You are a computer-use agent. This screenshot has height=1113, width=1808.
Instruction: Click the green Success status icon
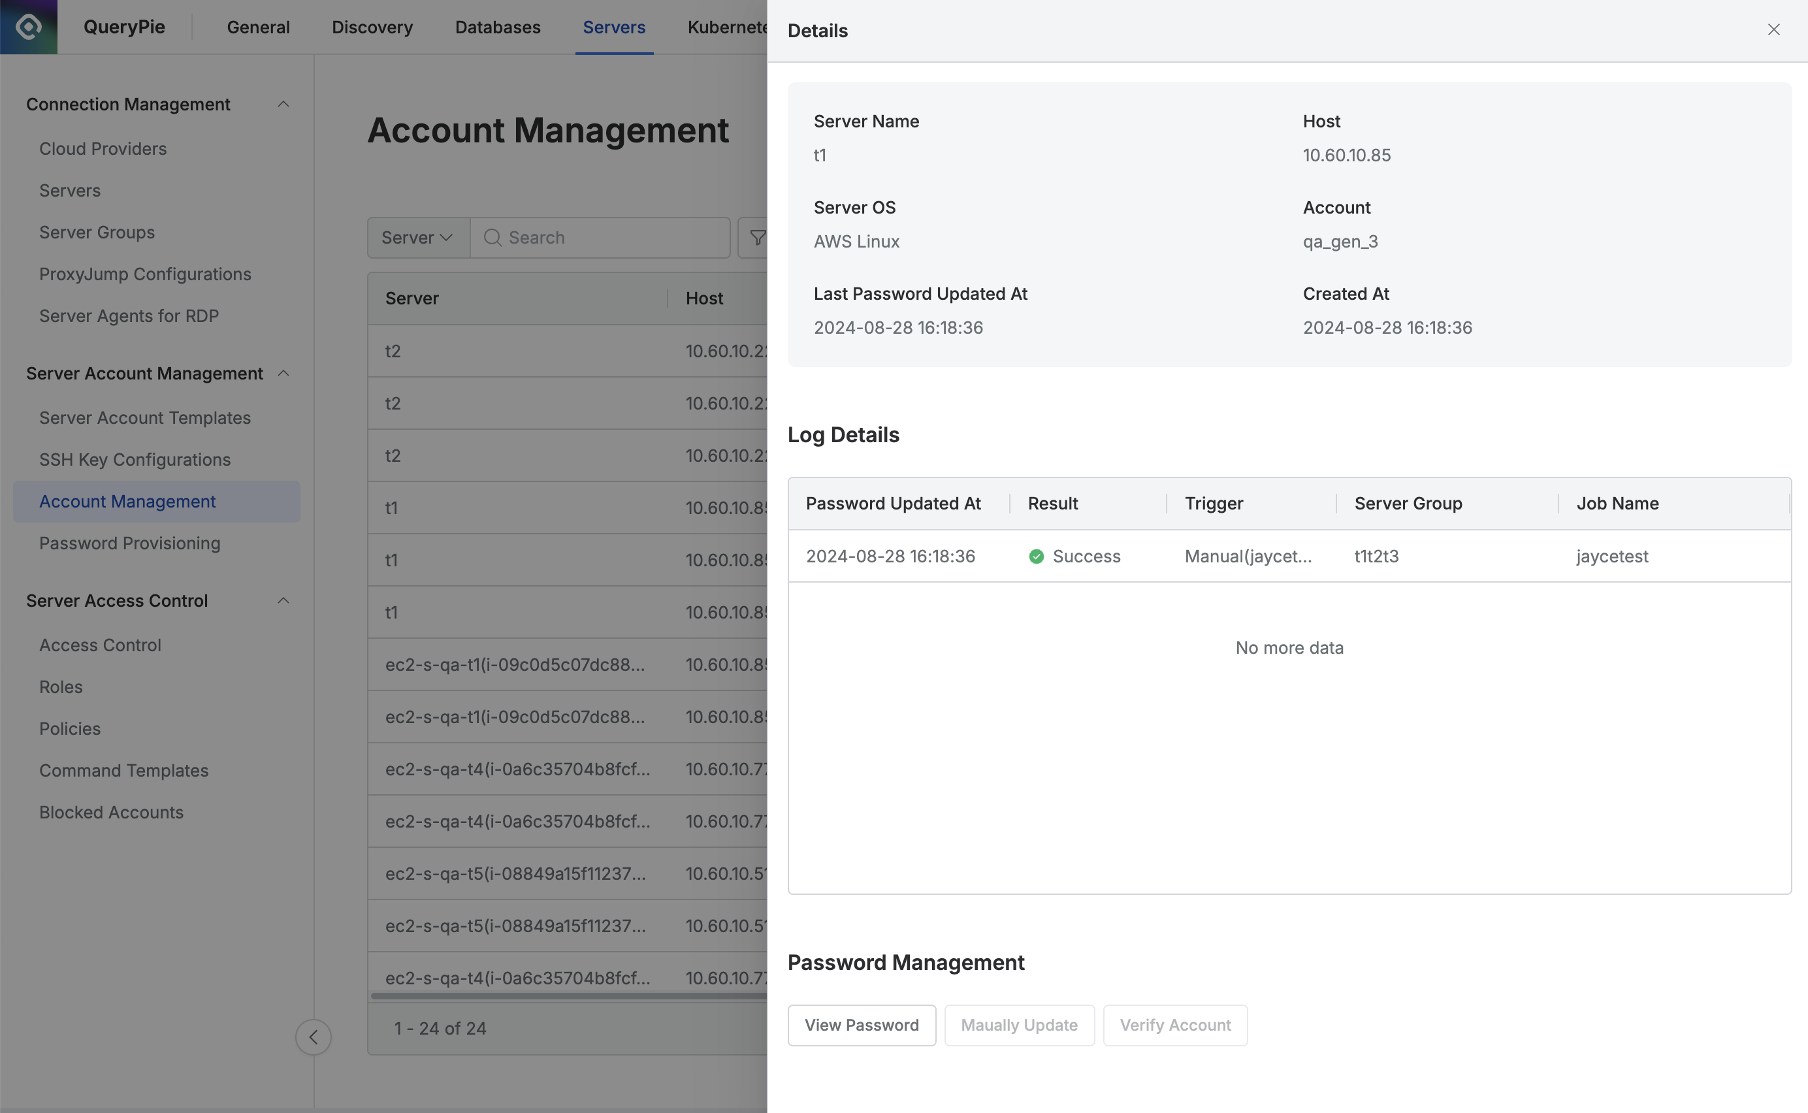tap(1036, 556)
